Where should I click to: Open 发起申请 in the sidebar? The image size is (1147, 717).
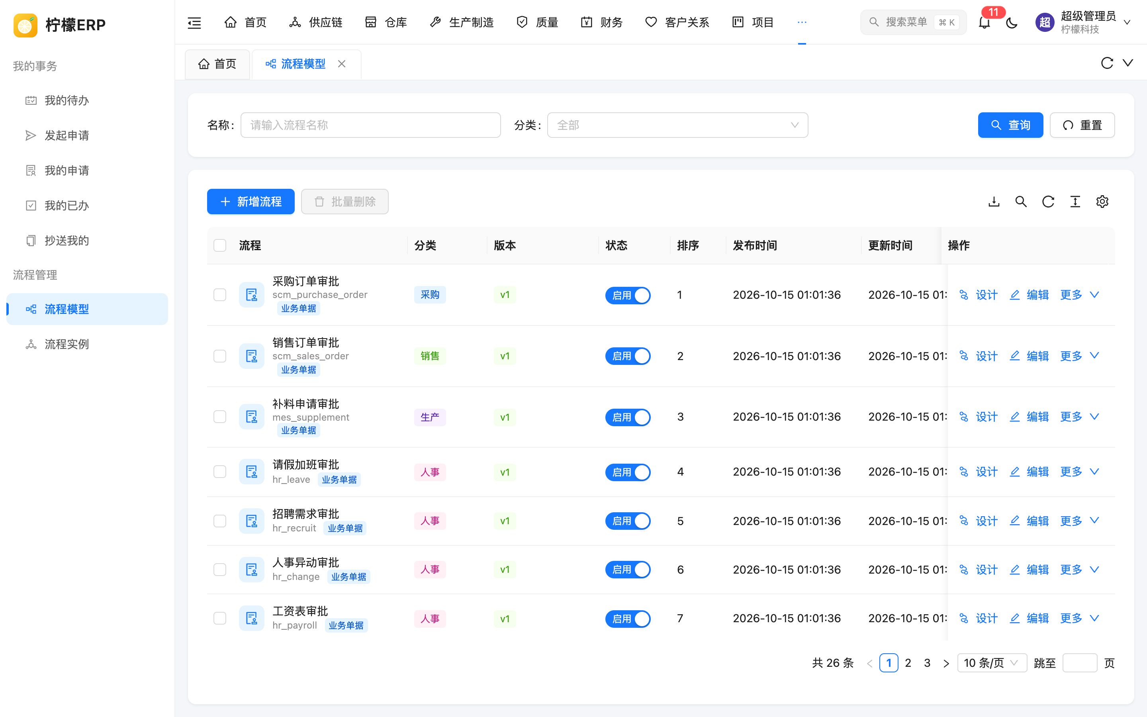[87, 135]
